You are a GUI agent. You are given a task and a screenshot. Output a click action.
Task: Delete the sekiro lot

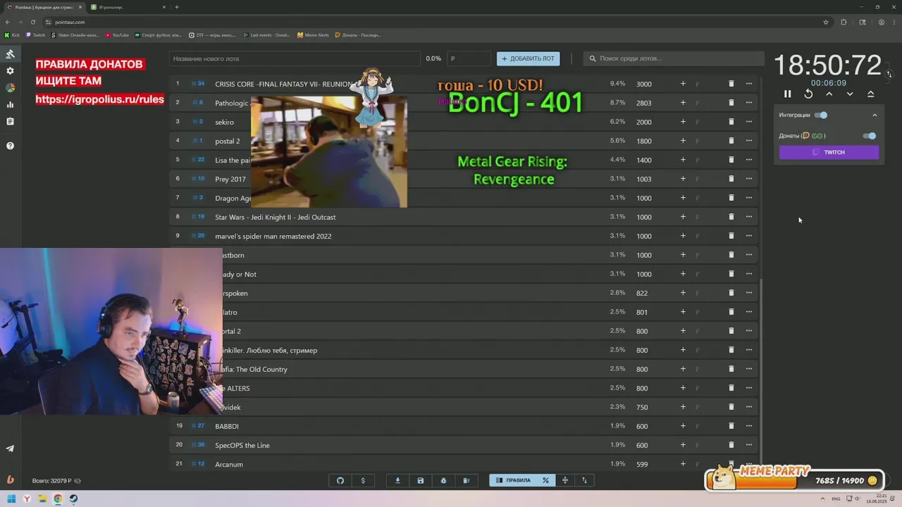pyautogui.click(x=731, y=122)
